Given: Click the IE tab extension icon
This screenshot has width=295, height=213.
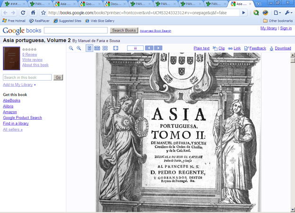Looking at the screenshot, I should [265, 13].
